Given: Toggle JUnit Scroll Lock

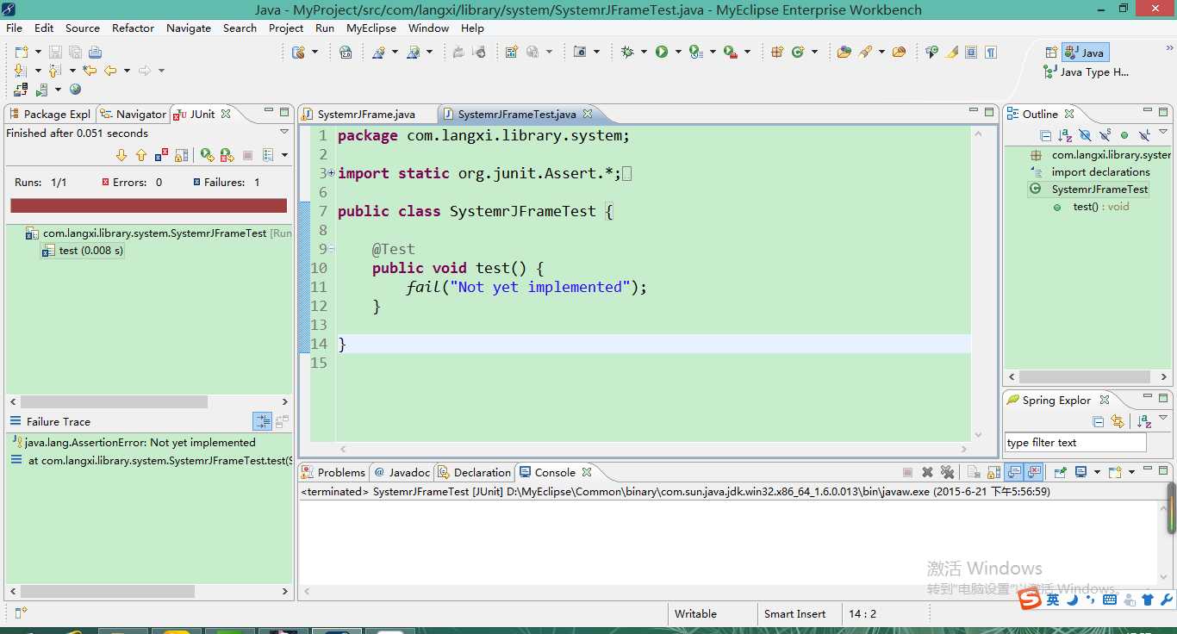Looking at the screenshot, I should (x=181, y=155).
